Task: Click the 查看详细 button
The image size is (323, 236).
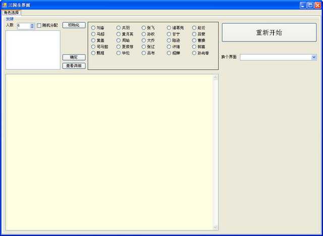Action: [74, 66]
